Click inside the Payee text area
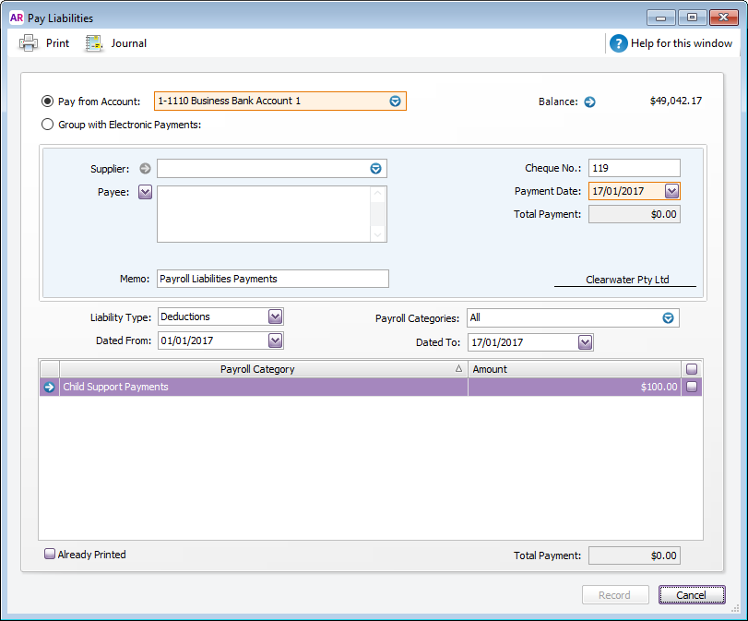This screenshot has width=748, height=621. tap(264, 214)
